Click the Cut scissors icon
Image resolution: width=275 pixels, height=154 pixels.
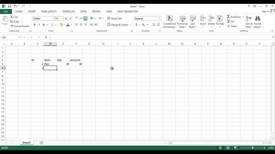coord(12,17)
